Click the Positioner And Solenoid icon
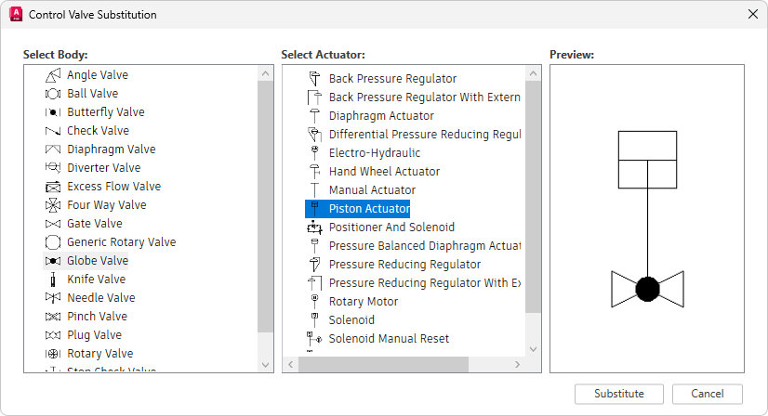Screen dimensions: 768x416 click(x=314, y=227)
